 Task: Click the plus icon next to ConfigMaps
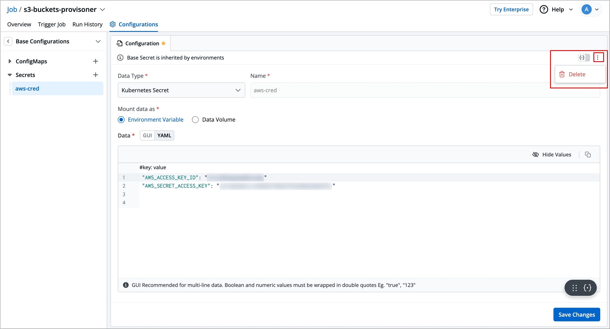96,61
